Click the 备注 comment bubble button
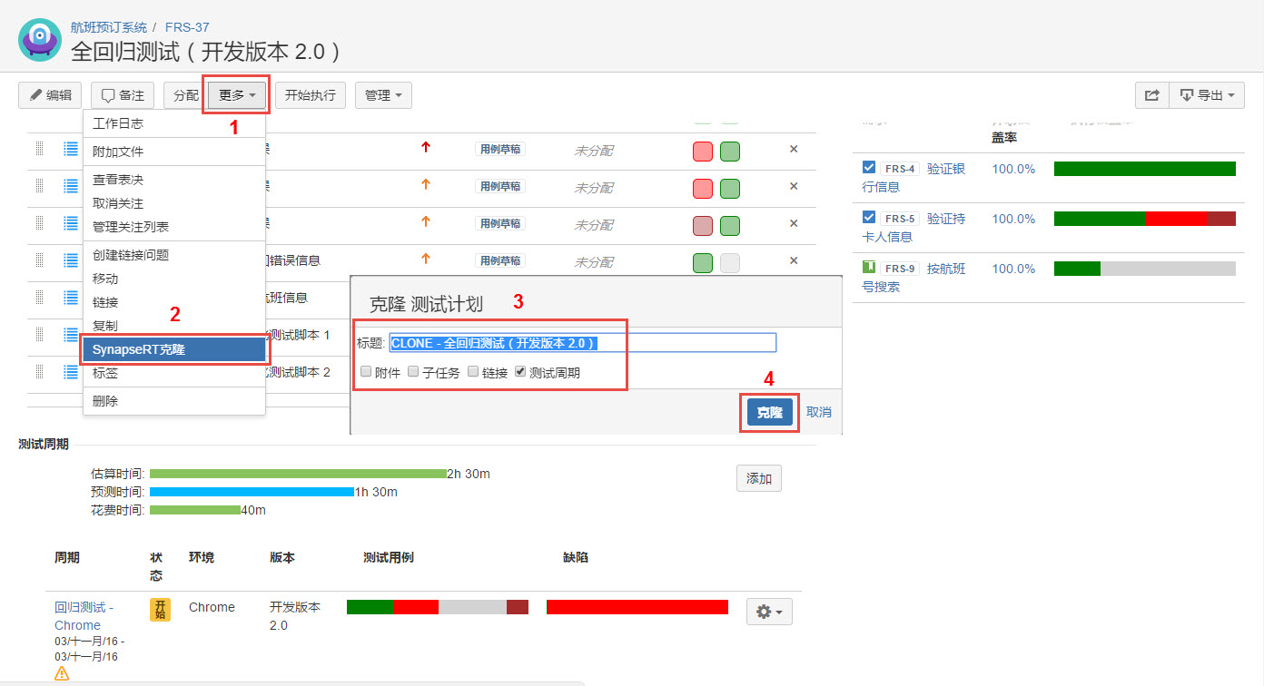The width and height of the screenshot is (1264, 686). [x=123, y=95]
